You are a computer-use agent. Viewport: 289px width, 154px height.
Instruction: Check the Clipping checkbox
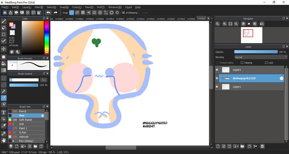(242, 63)
